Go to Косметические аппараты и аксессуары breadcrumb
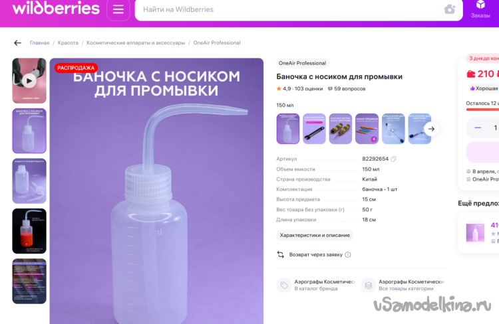Image resolution: width=499 pixels, height=324 pixels. click(136, 43)
